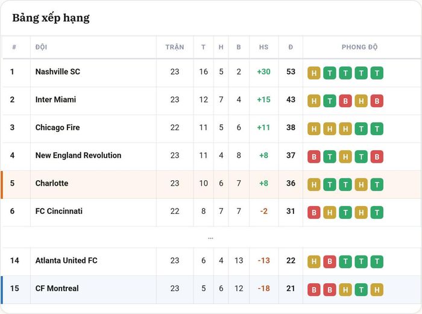Image resolution: width=422 pixels, height=314 pixels.
Task: Select the PHONG ĐỘ column header
Action: [x=359, y=47]
